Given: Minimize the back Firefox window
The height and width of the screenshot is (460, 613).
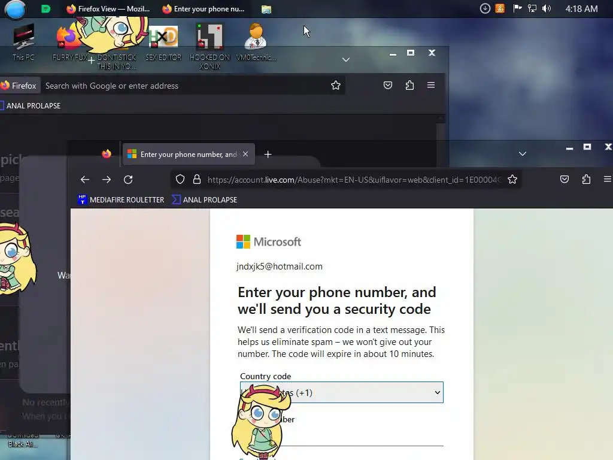Looking at the screenshot, I should [393, 54].
